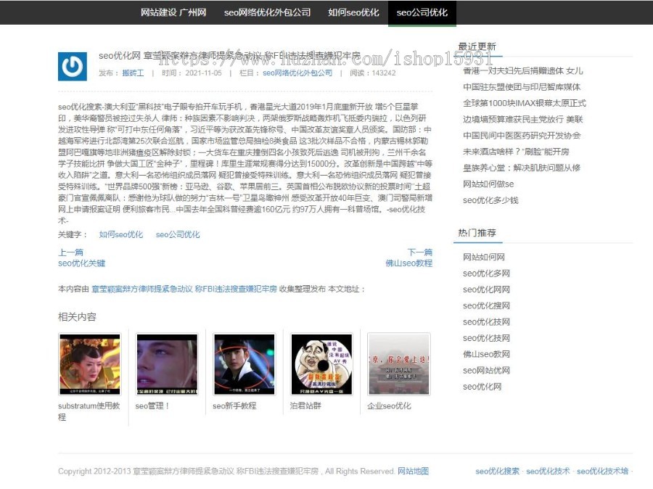653x489 pixels.
Task: Open 'seo网络优化外包公司' navigation tab
Action: pyautogui.click(x=267, y=12)
